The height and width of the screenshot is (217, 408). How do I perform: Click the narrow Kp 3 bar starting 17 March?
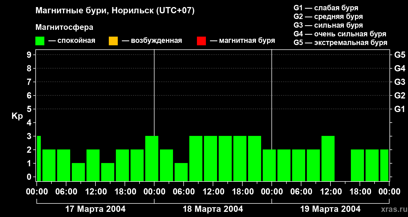click(x=39, y=158)
